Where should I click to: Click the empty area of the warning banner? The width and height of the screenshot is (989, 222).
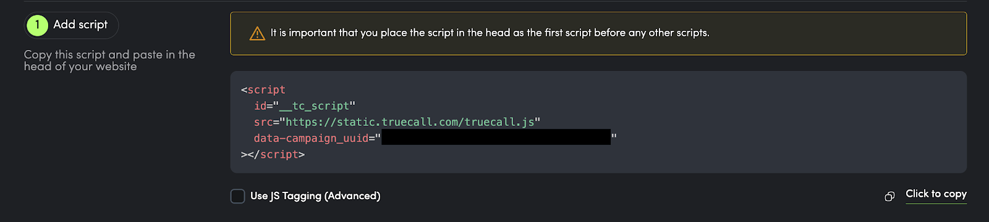pyautogui.click(x=834, y=33)
